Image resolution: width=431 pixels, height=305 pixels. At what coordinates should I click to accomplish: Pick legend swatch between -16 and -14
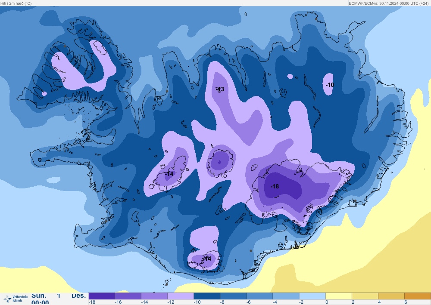point(128,296)
